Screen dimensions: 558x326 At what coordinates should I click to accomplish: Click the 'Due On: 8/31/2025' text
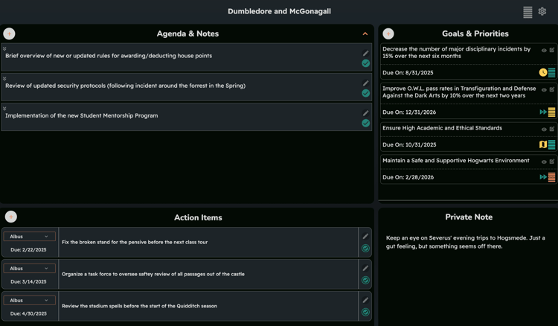(408, 73)
